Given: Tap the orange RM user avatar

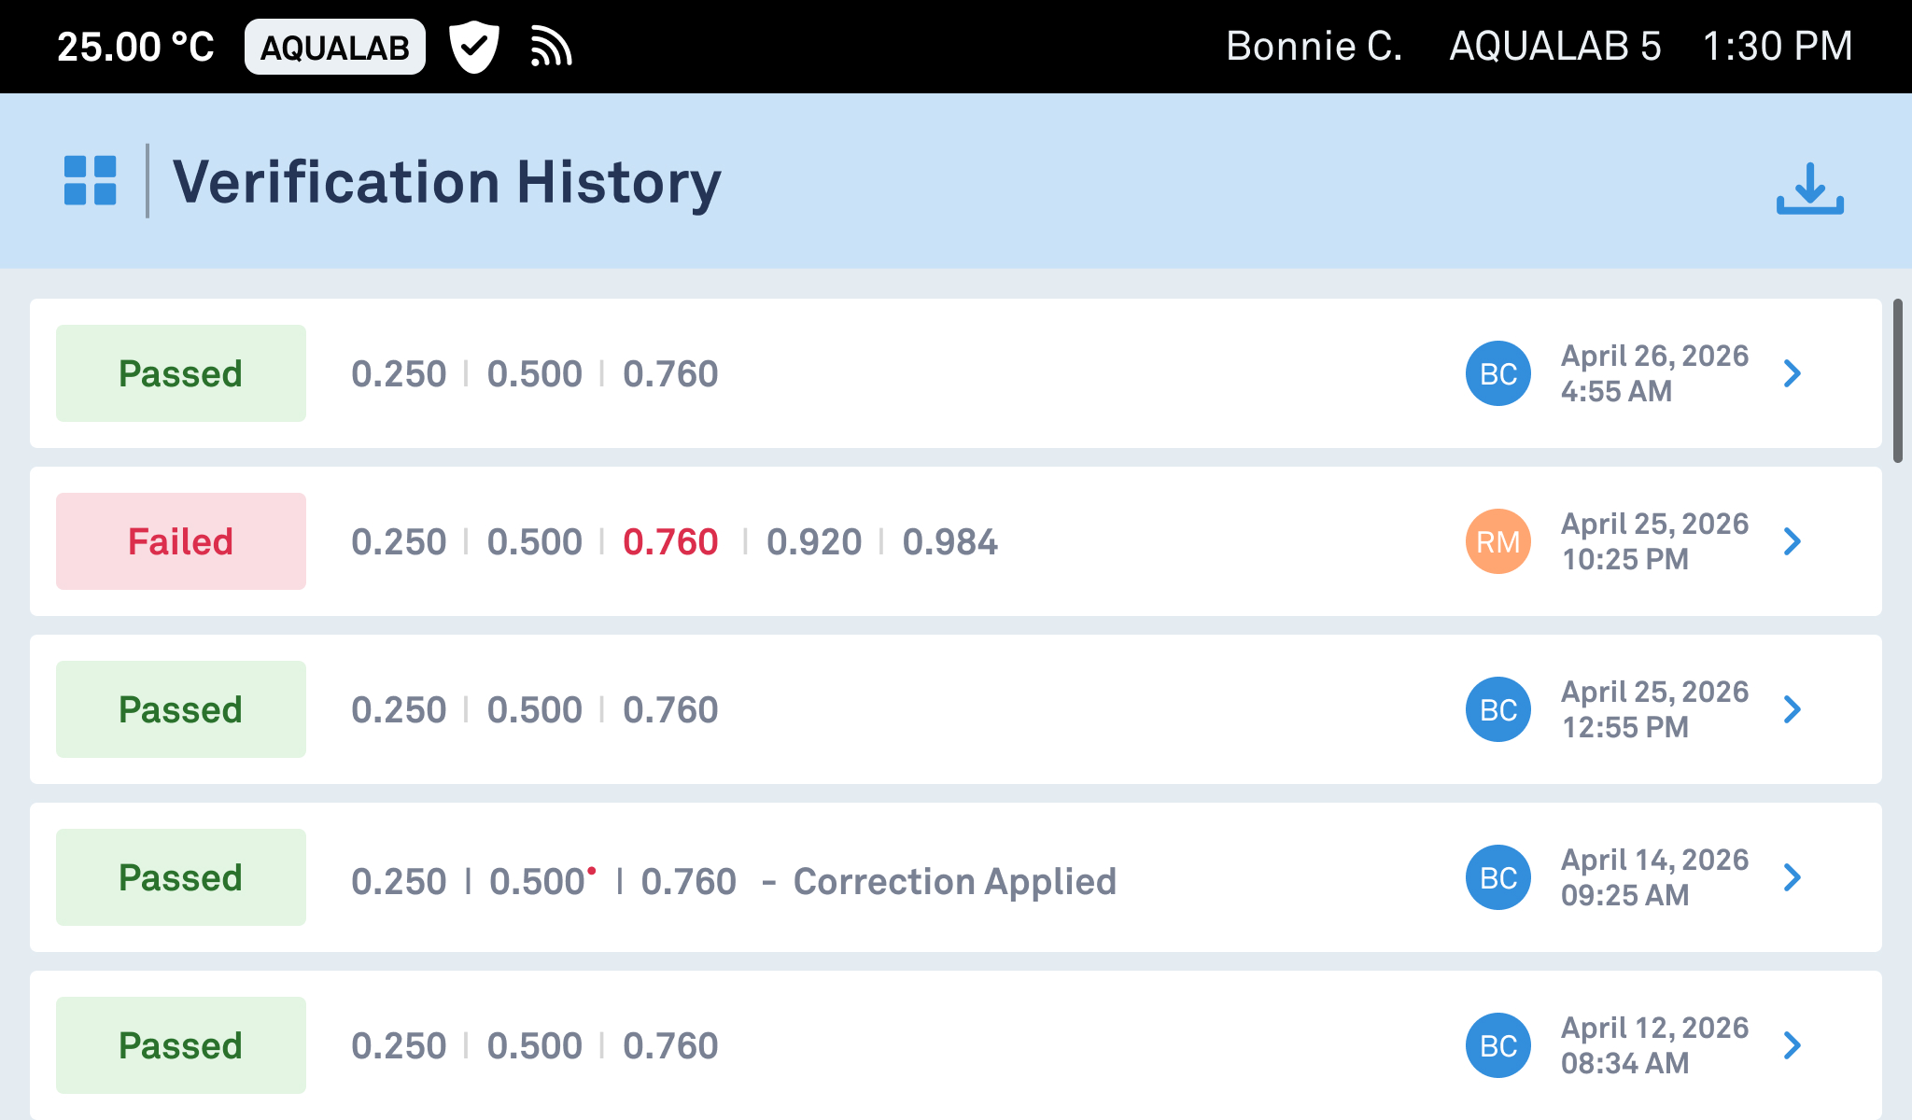Looking at the screenshot, I should [1498, 541].
